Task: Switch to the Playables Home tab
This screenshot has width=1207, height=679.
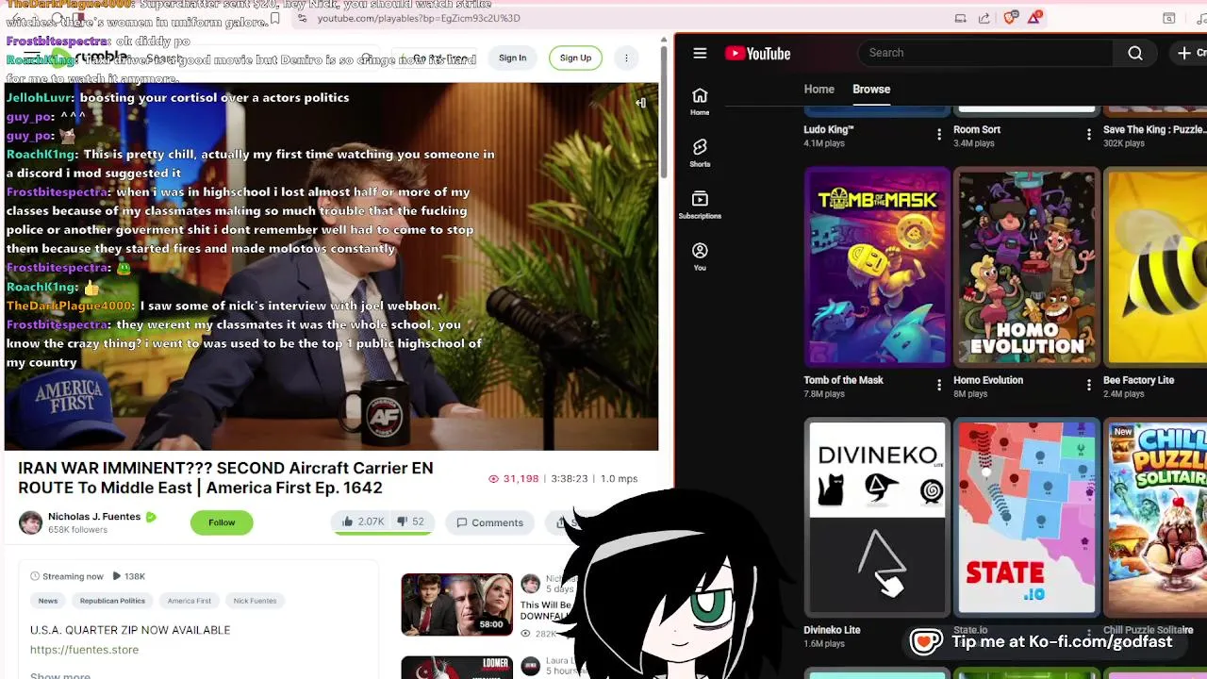Action: [x=818, y=89]
